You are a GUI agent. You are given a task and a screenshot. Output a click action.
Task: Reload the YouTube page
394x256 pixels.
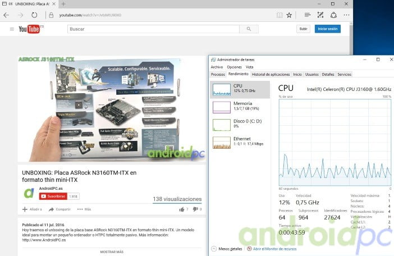pyautogui.click(x=34, y=15)
